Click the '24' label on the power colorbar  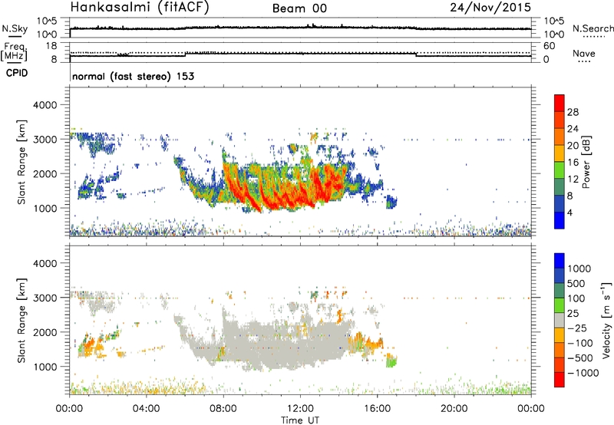573,129
